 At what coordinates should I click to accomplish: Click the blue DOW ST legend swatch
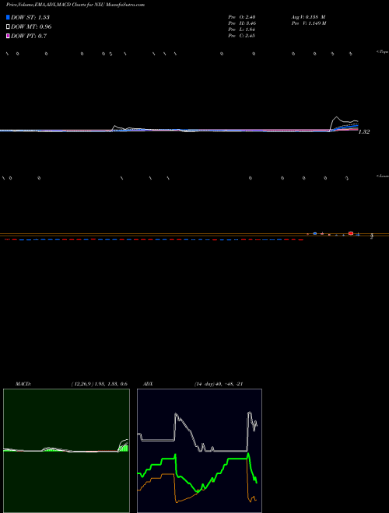8,17
